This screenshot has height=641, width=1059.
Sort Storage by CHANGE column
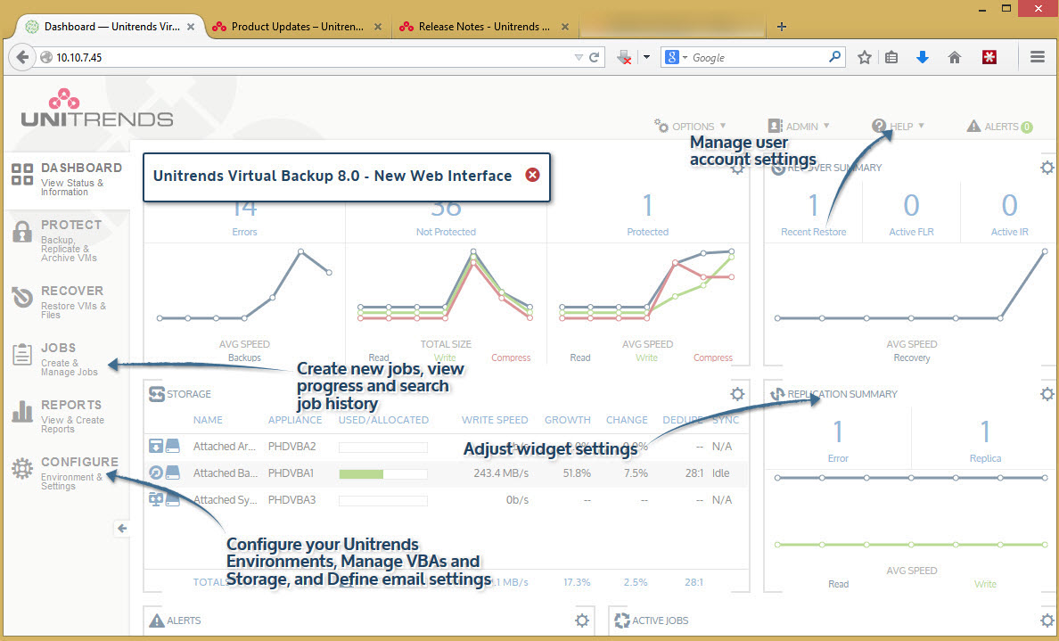point(627,419)
